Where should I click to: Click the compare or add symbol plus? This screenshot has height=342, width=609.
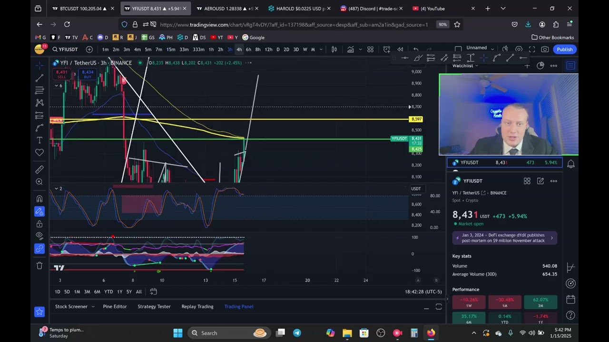tap(89, 49)
